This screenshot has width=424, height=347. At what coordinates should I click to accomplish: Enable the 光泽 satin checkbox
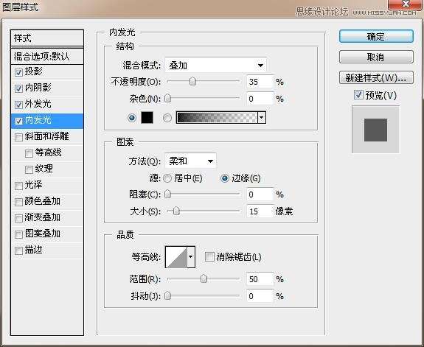coord(18,186)
